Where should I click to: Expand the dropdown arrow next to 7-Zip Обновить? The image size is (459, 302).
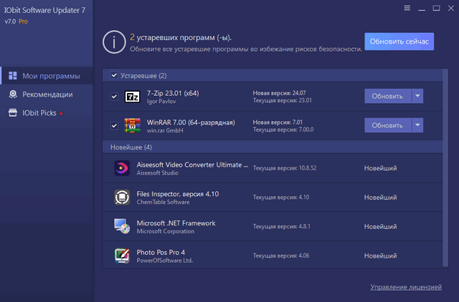coord(417,96)
